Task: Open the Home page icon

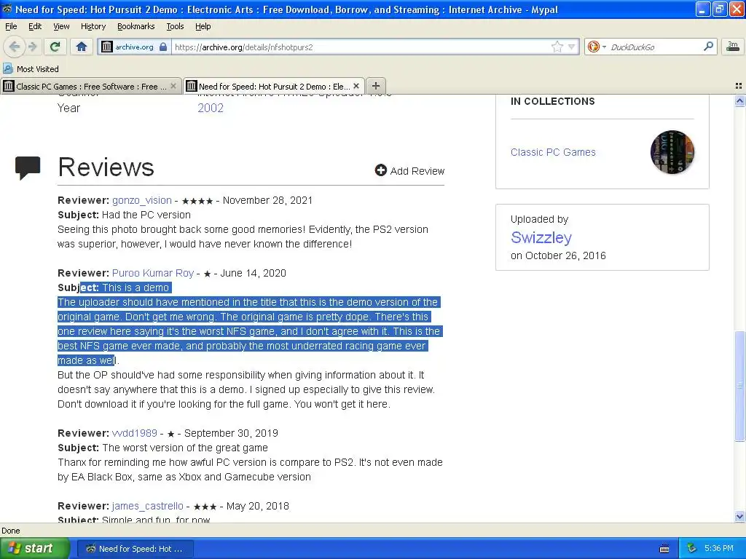Action: pos(82,47)
